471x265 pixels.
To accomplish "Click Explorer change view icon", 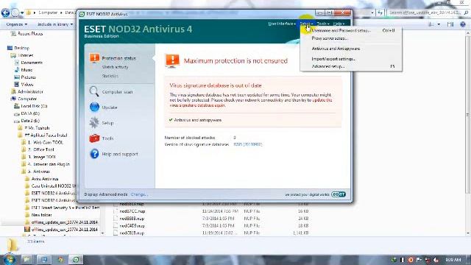I will pos(431,24).
